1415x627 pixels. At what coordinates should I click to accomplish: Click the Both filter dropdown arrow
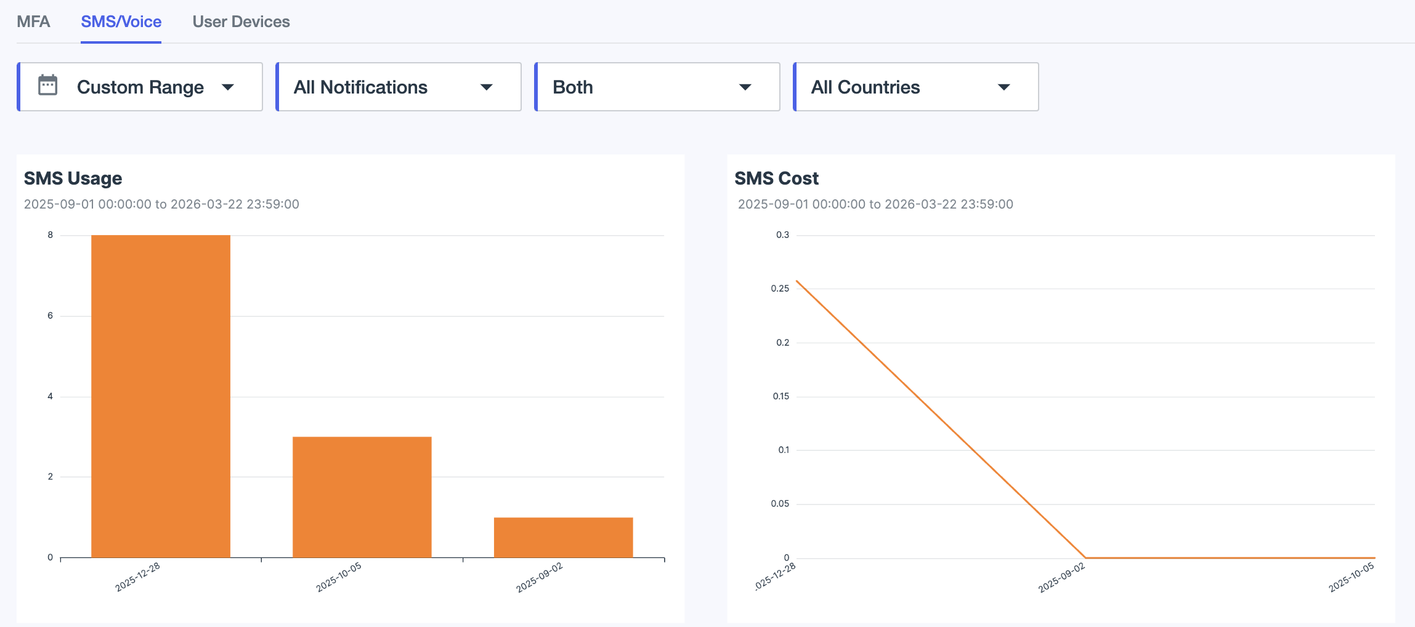click(x=745, y=87)
